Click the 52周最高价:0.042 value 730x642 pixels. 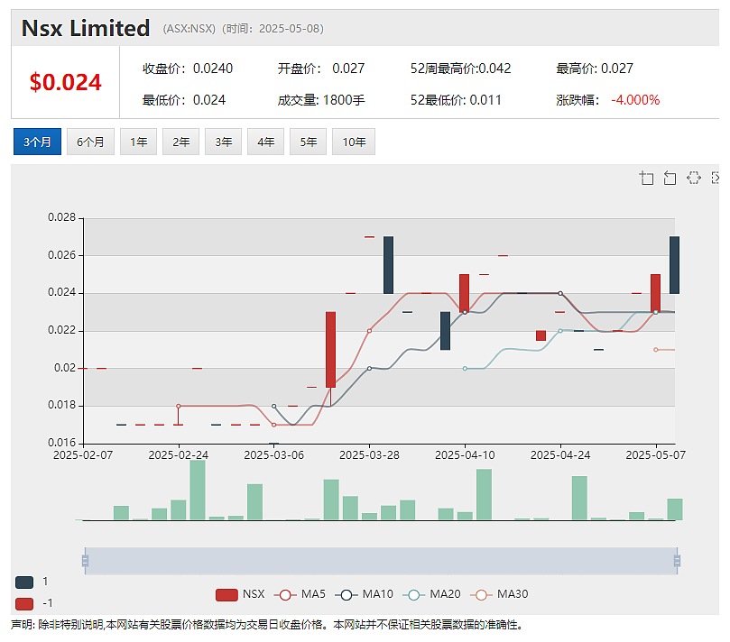[460, 69]
